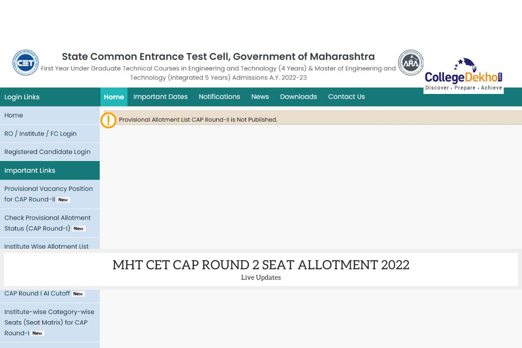
Task: Click the New badge next to Provisional Vacancy Position
Action: click(x=64, y=200)
